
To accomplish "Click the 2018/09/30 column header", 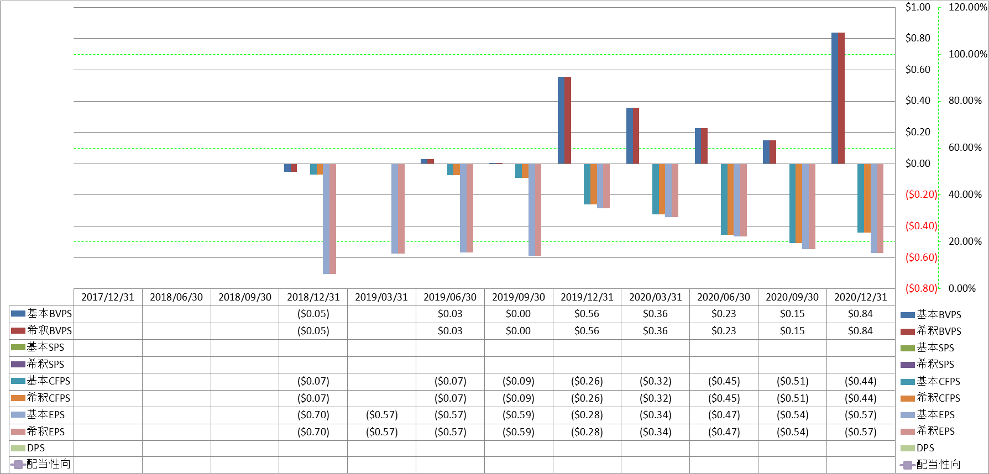I will 245,297.
